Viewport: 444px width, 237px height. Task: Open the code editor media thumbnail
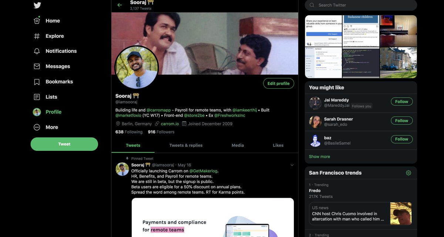pos(361,62)
